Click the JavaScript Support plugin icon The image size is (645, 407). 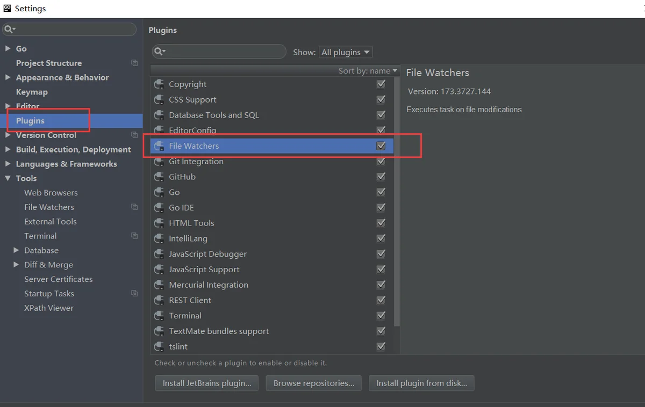[x=159, y=270]
